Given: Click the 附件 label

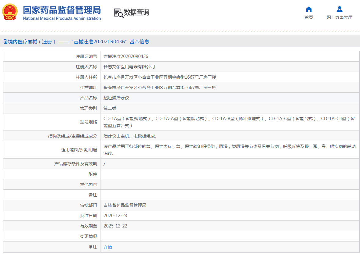Looking at the screenshot, I should (x=93, y=174).
